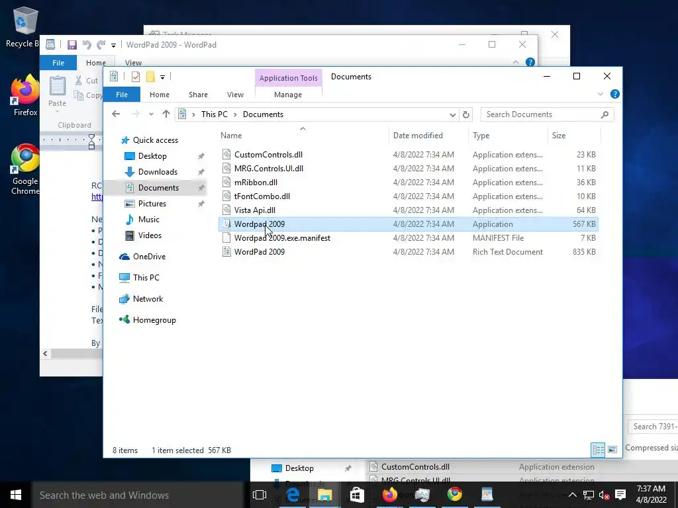Open WordPad quick access toolbar dropdown

click(x=113, y=46)
